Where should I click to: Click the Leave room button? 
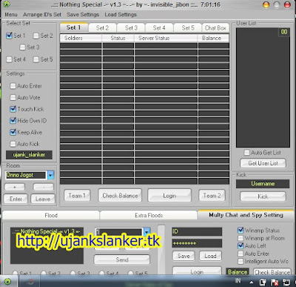(43, 199)
